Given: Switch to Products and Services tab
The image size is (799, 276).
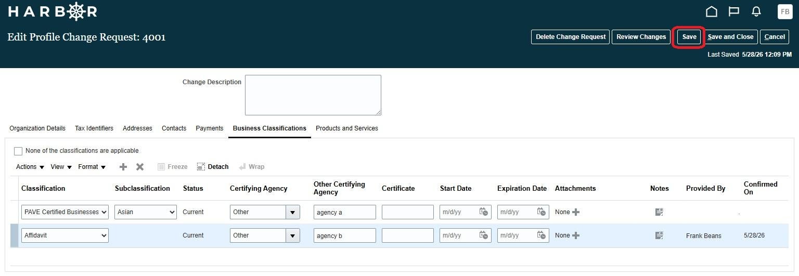Looking at the screenshot, I should 347,128.
